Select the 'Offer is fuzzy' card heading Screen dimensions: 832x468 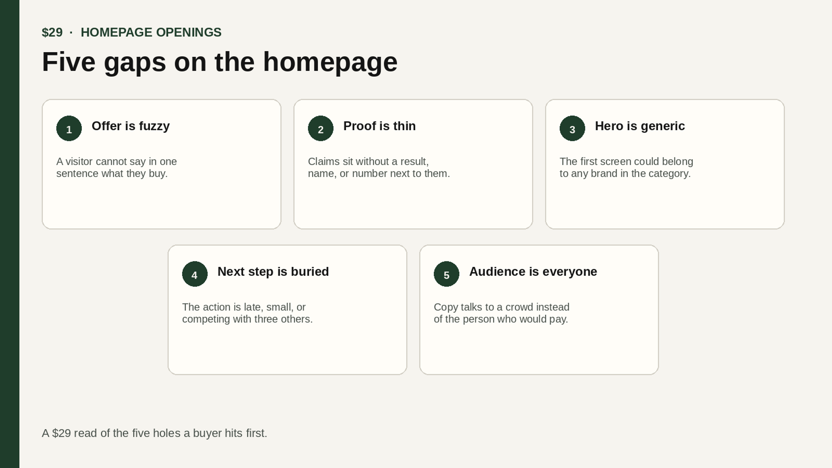(x=131, y=126)
